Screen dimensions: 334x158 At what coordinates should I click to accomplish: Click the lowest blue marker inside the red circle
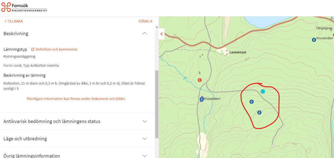tap(259, 112)
